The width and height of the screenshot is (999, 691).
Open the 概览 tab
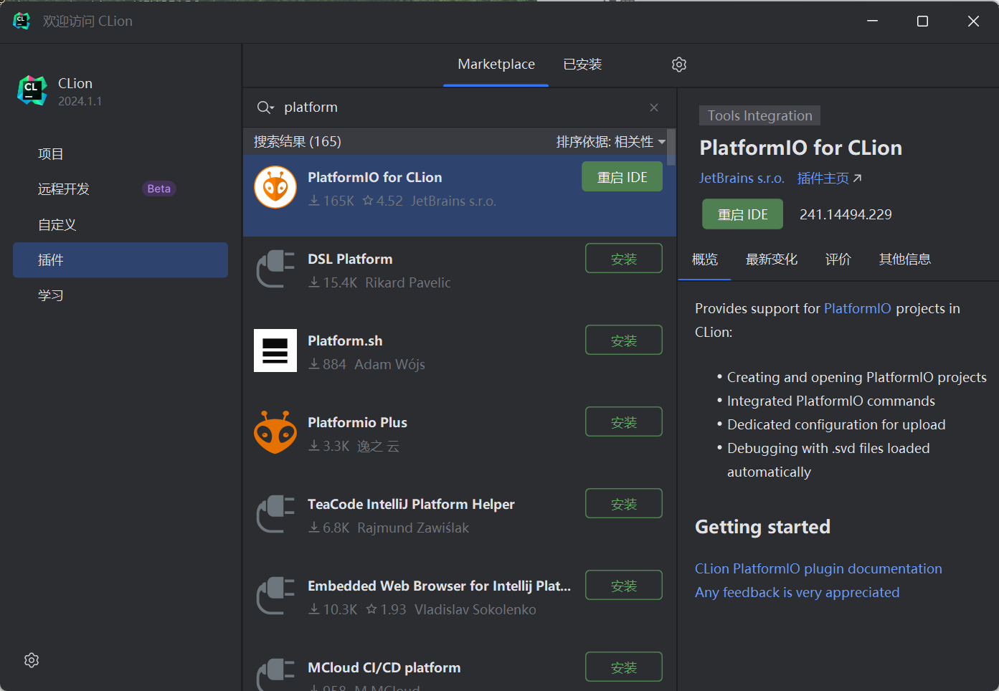[x=704, y=259]
